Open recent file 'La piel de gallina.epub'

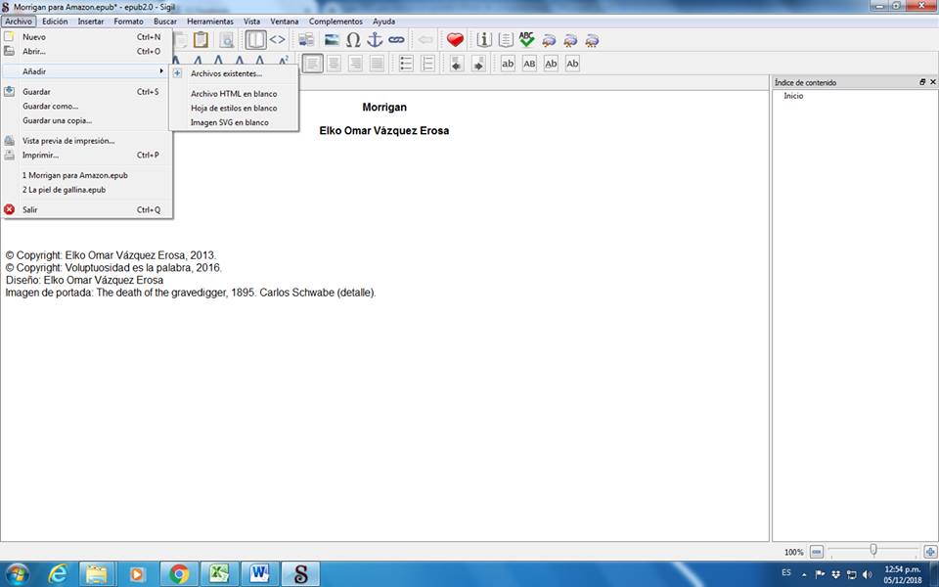64,190
